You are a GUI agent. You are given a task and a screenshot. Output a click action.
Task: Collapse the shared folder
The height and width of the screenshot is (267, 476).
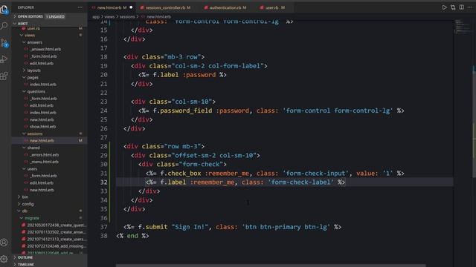[x=24, y=148]
